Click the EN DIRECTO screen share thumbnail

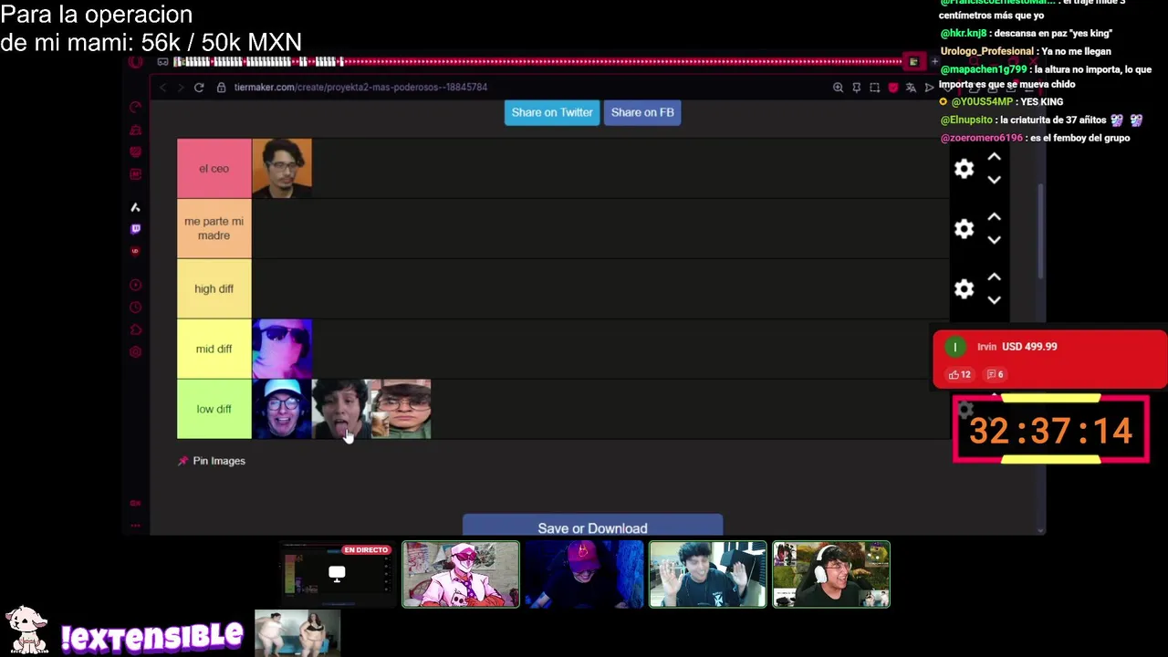coord(337,575)
